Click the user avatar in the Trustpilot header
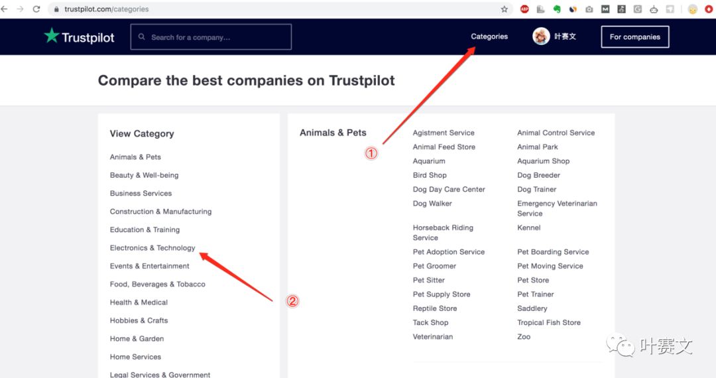Image resolution: width=716 pixels, height=378 pixels. coord(541,36)
